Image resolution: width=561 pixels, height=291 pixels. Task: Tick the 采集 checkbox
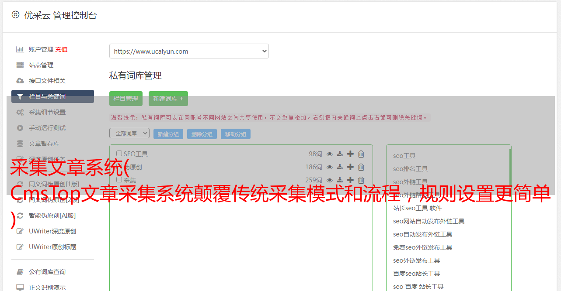[119, 180]
